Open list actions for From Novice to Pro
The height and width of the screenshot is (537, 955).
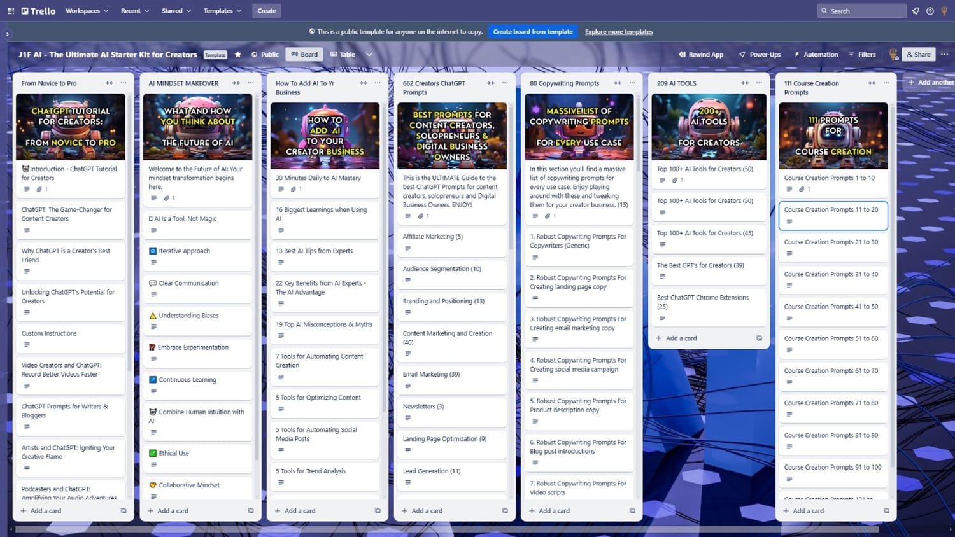coord(124,83)
